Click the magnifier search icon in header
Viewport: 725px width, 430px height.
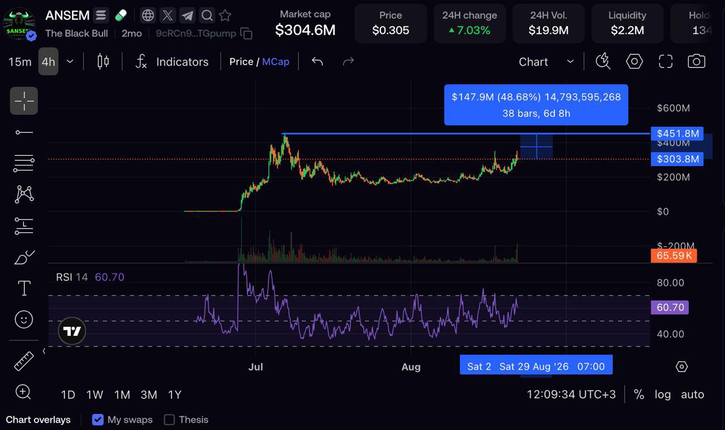pyautogui.click(x=207, y=15)
